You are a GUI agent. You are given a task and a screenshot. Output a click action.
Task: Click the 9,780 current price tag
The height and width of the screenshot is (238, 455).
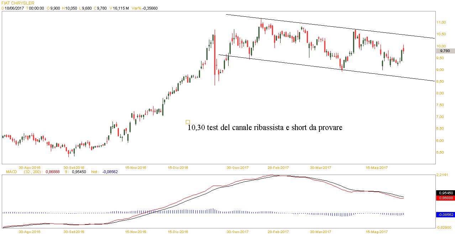(x=445, y=51)
